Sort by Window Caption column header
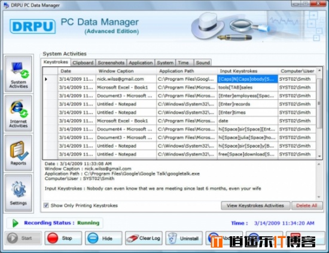 (x=126, y=71)
